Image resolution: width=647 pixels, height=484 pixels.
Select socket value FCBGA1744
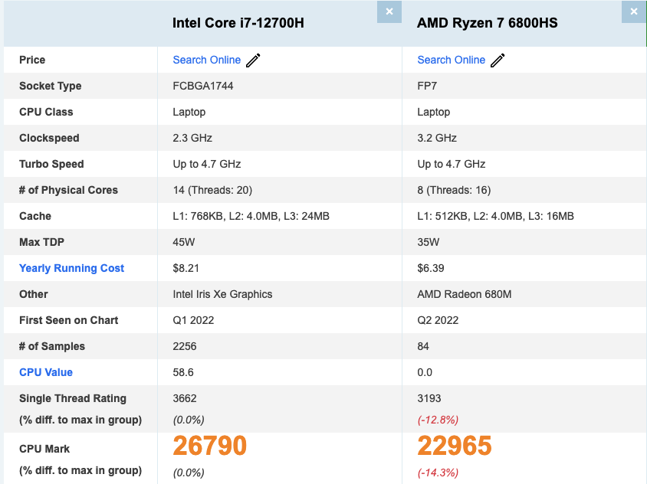coord(203,86)
